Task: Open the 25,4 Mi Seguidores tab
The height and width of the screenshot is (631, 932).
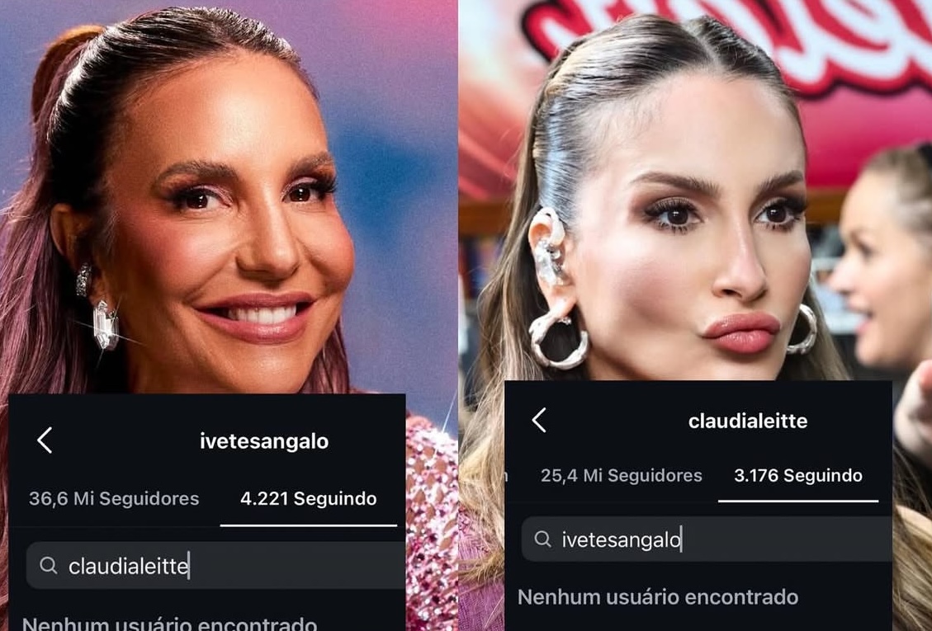Action: (621, 475)
